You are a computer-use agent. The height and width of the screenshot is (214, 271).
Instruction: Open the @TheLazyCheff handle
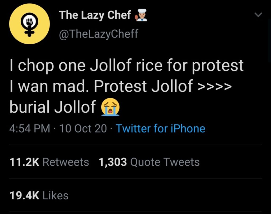[98, 34]
